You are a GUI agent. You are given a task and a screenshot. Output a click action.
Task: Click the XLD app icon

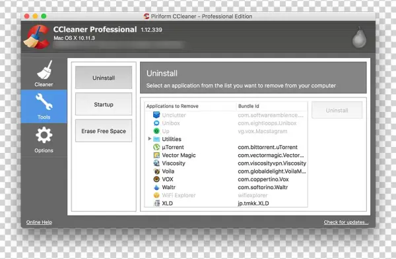tap(157, 203)
